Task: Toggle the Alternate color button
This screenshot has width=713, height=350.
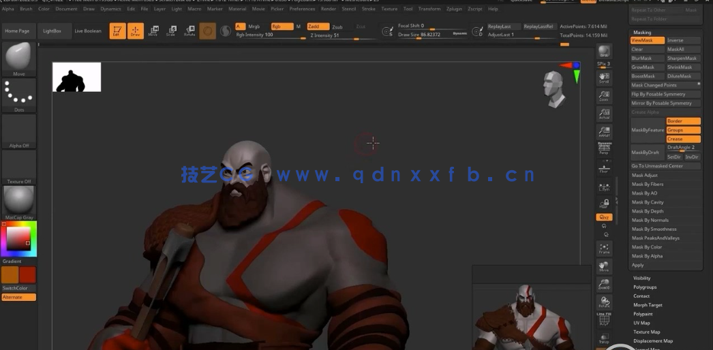Action: point(18,298)
